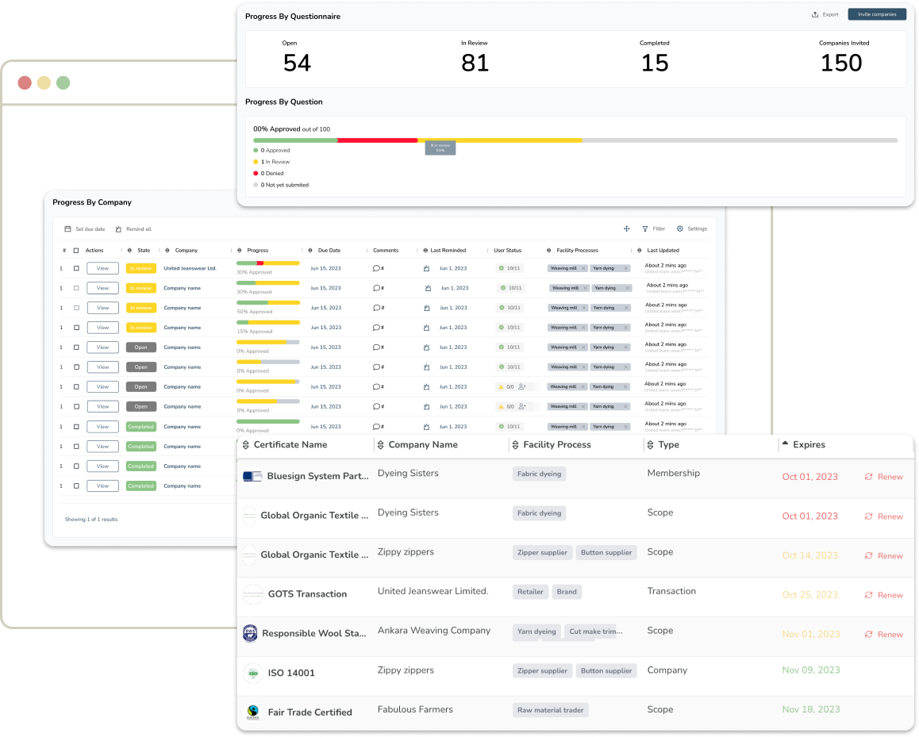
Task: Sort by the Progress column icon
Action: click(239, 251)
